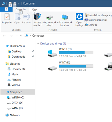The width and height of the screenshot is (112, 122).
Task: Select Computer in navigation pane
Action: [17, 92]
